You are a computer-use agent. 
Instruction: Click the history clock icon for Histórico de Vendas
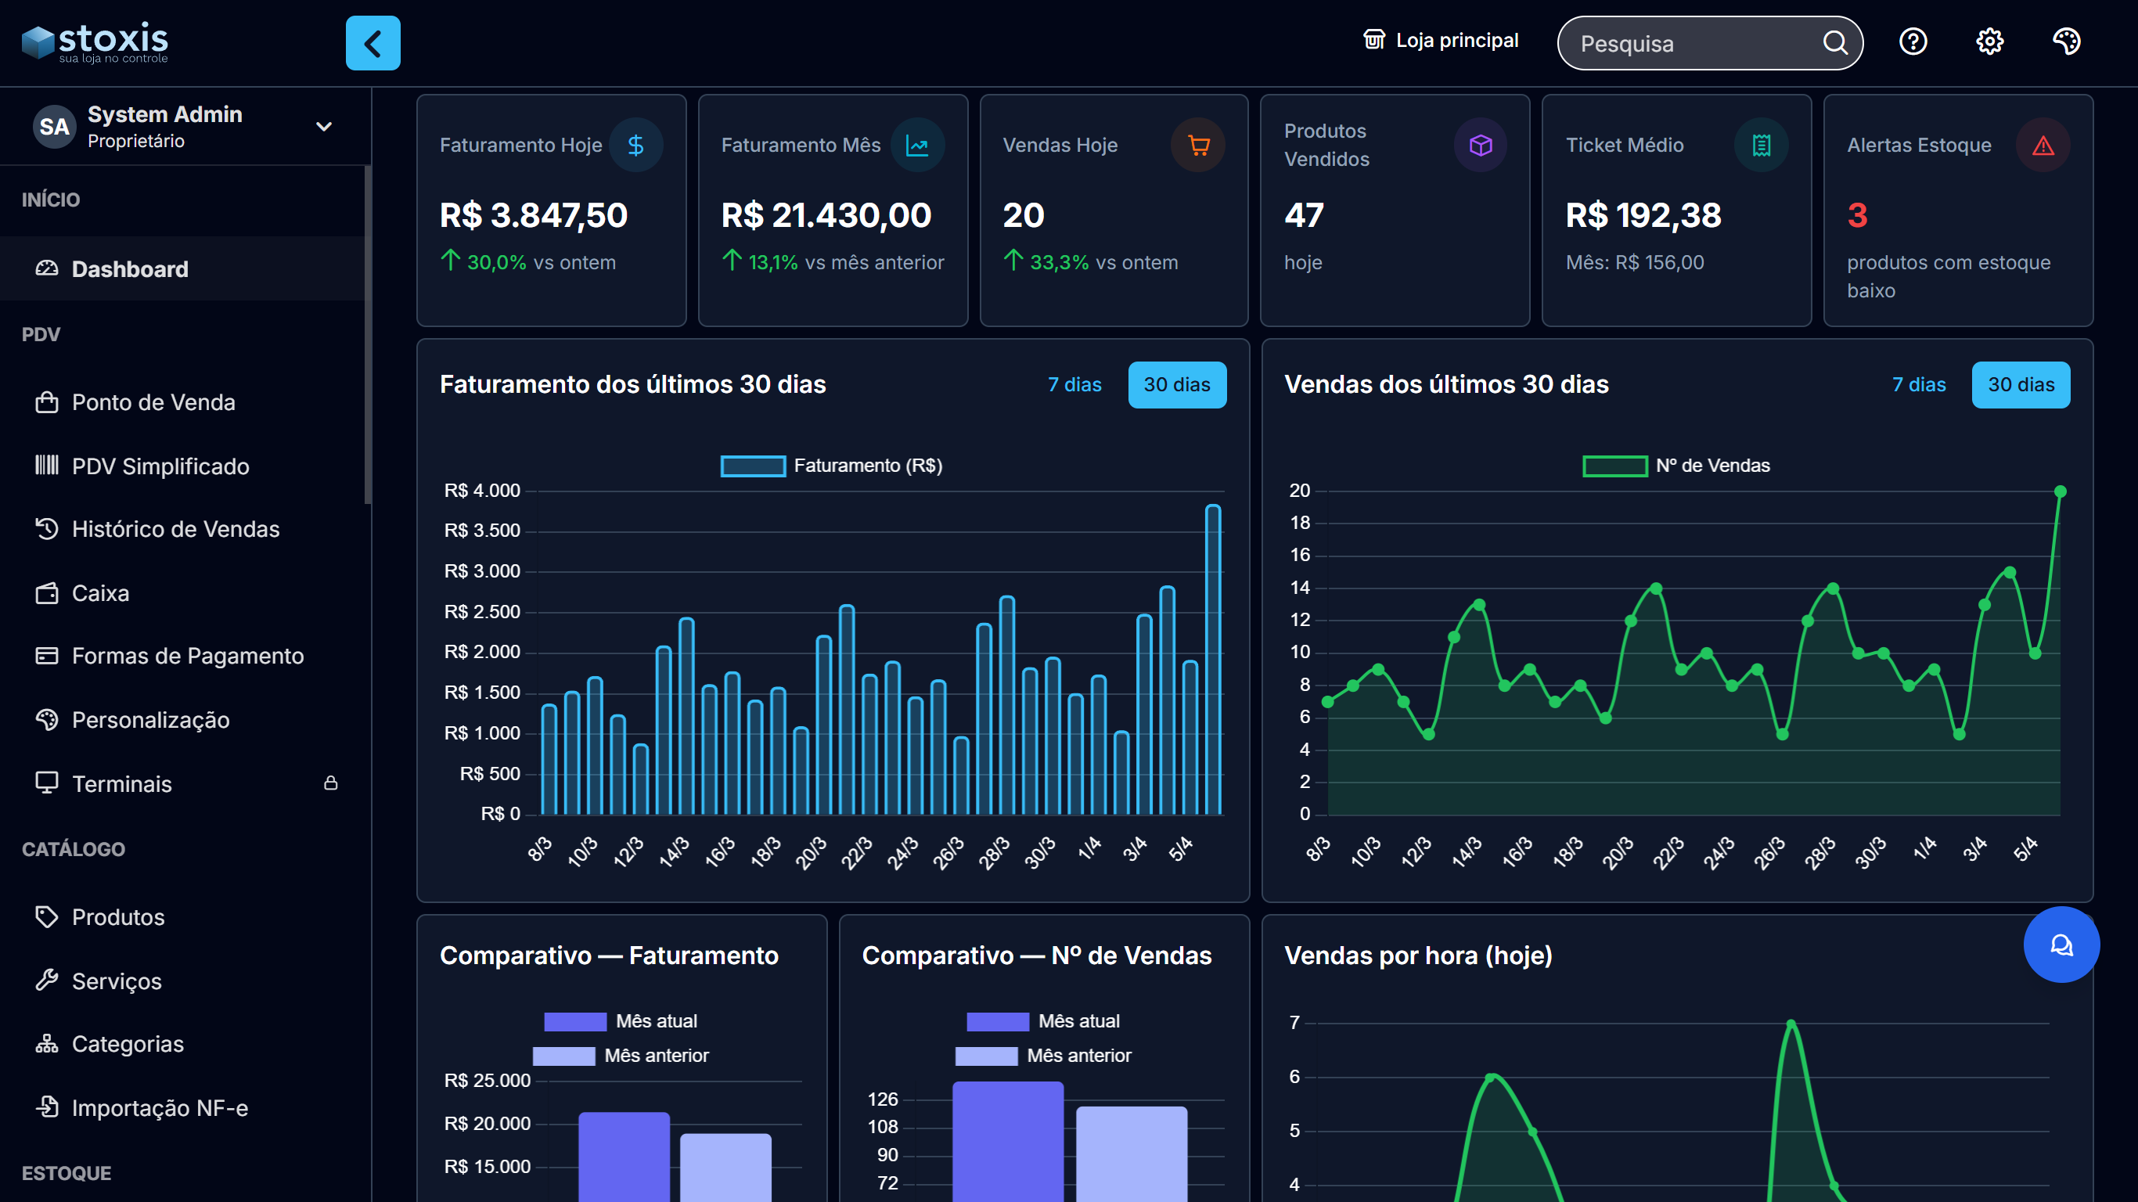(x=46, y=529)
